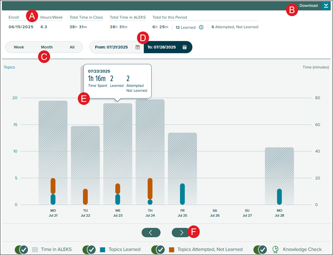Click the Download arrow icon
The image size is (333, 255).
pos(326,6)
